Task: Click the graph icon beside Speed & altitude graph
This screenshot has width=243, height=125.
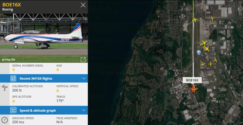Action: 13,110
